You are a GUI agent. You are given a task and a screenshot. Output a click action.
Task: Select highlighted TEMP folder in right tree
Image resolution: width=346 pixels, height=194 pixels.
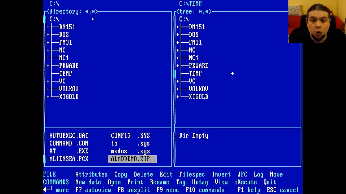(195, 74)
